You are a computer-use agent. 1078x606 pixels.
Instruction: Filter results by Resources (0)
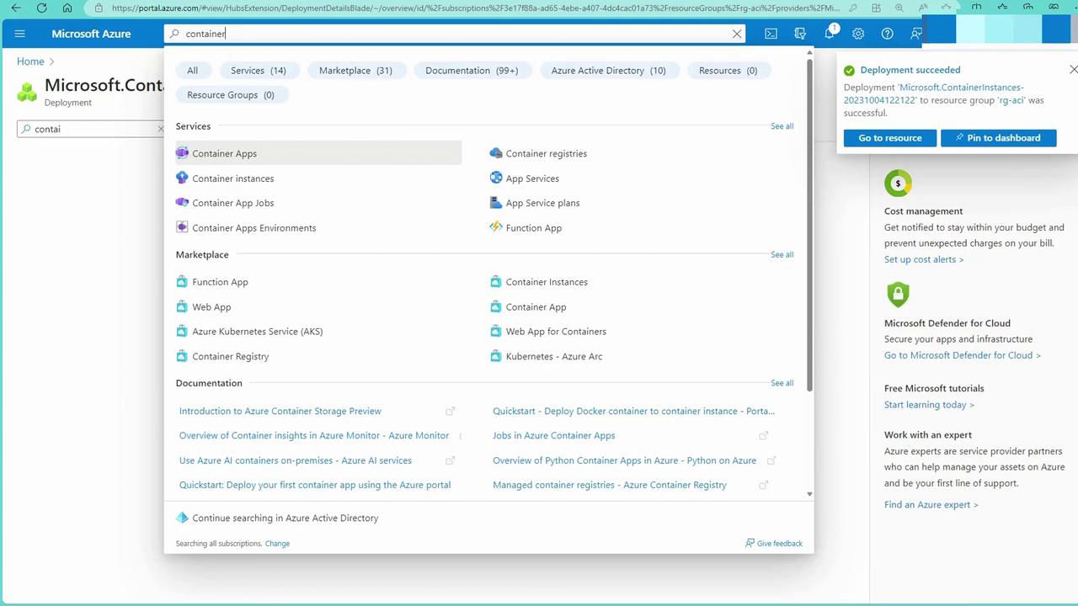(728, 71)
